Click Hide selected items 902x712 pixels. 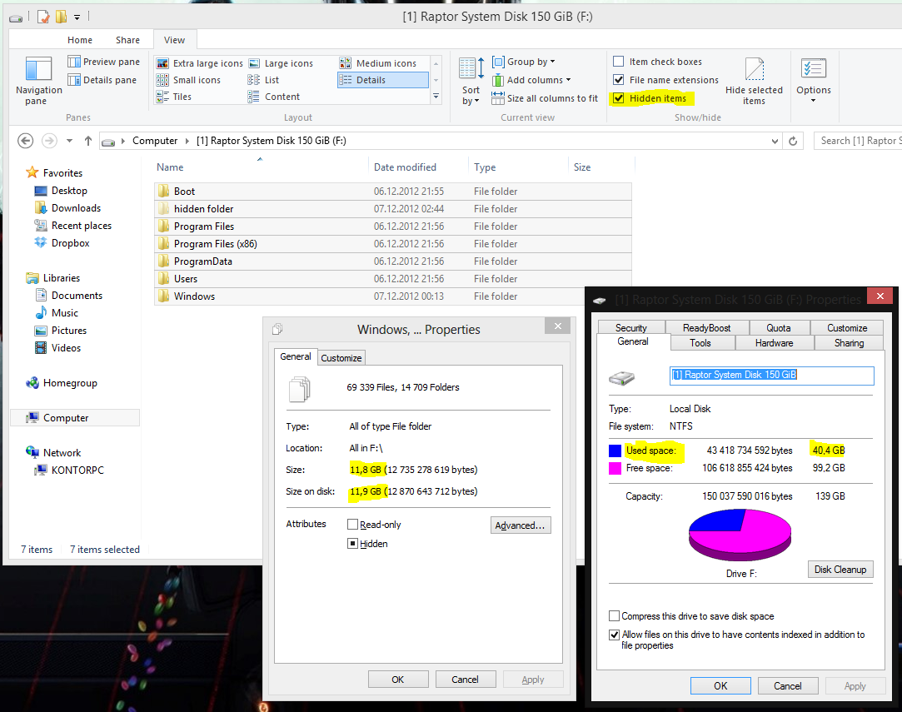pos(754,81)
